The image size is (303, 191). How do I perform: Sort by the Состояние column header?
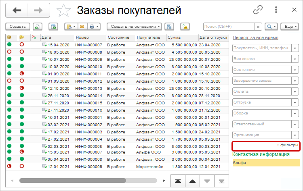coord(121,37)
